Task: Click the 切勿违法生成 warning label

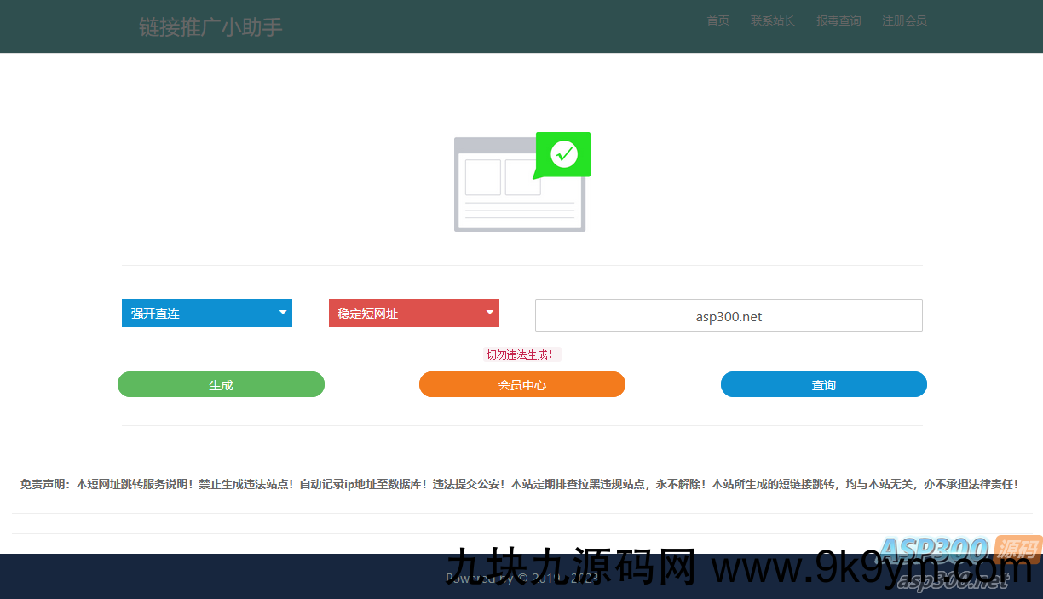Action: 520,354
